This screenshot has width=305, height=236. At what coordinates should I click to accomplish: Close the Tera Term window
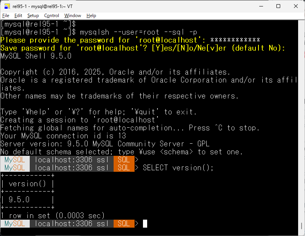click(296, 6)
